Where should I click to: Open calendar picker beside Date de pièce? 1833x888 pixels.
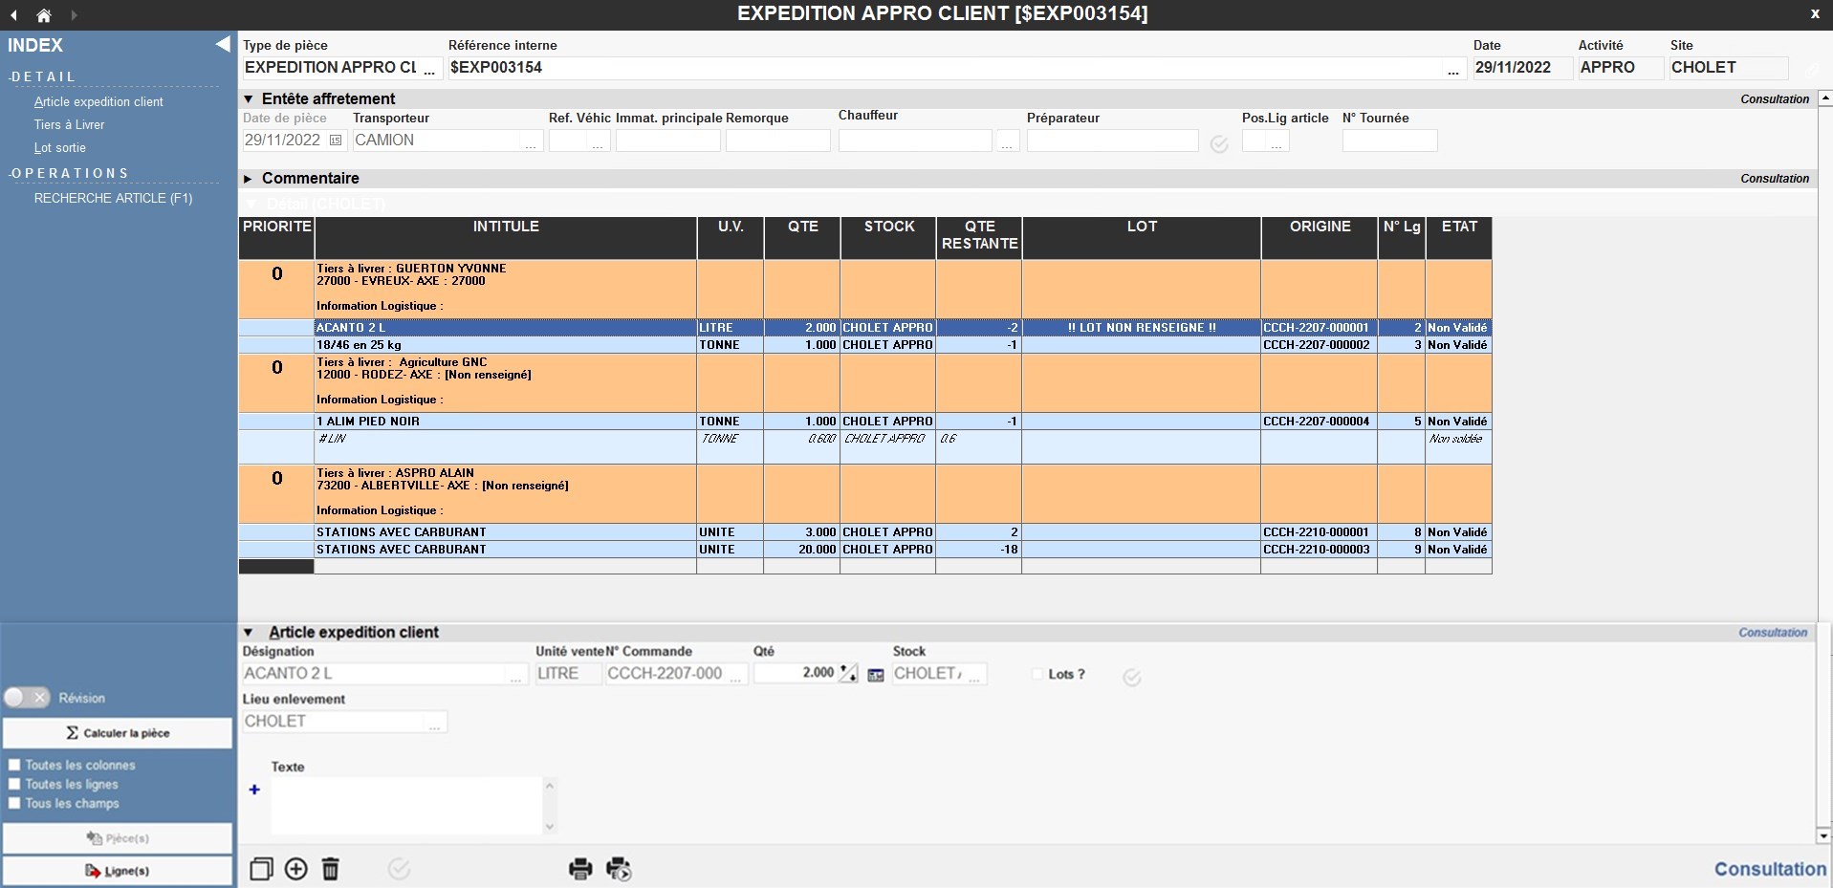click(336, 141)
